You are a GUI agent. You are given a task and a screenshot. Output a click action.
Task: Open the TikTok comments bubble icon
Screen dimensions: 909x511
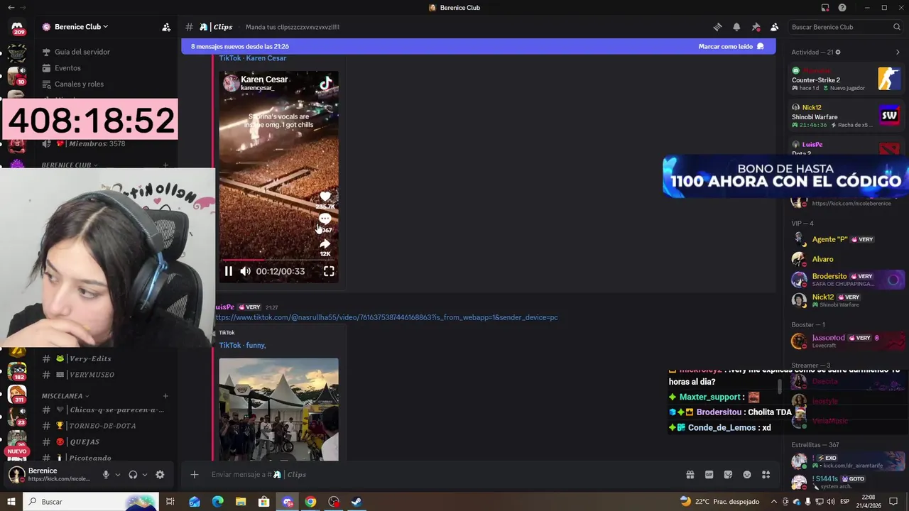click(x=325, y=219)
